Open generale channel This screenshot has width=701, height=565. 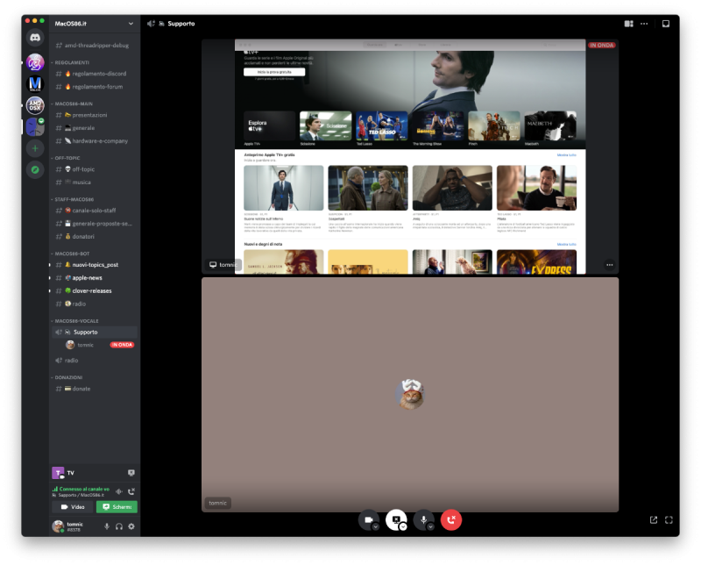click(95, 128)
